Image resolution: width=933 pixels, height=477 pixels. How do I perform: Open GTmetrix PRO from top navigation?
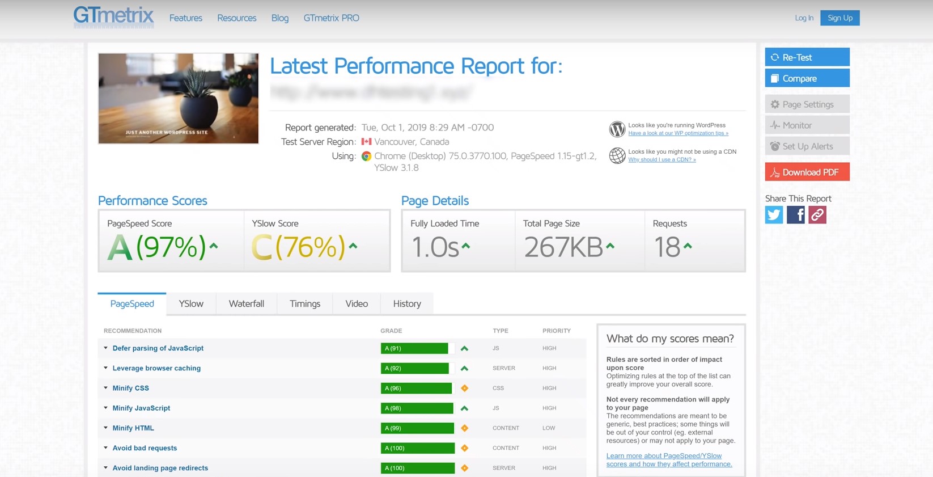click(x=331, y=18)
